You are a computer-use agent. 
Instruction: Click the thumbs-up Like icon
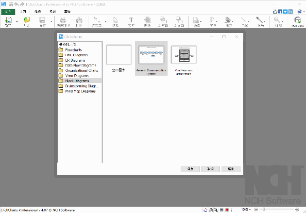[275, 12]
